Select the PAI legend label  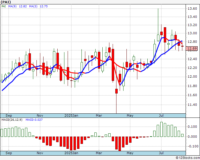point(4,6)
